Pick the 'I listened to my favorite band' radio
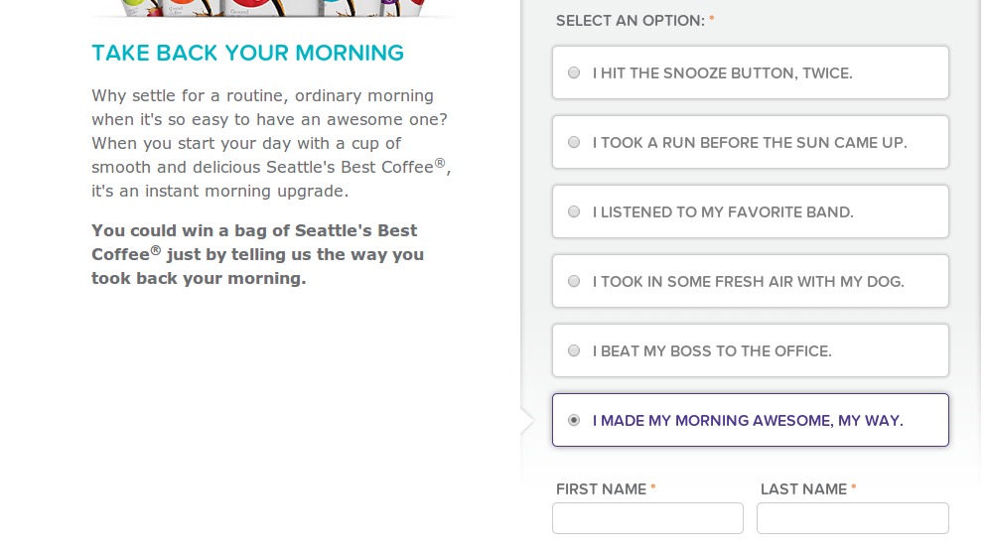Screen dimensions: 985x551 (x=574, y=211)
